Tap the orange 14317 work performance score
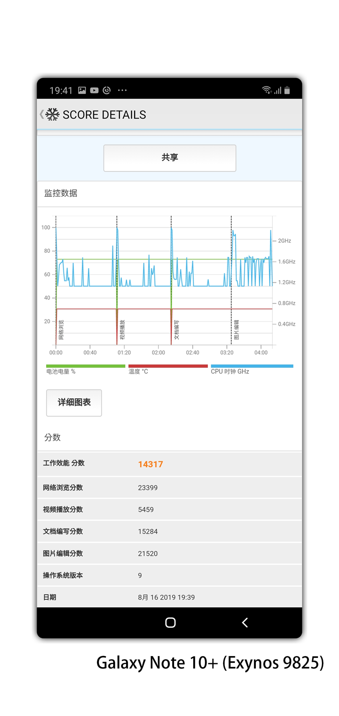The height and width of the screenshot is (716, 339). pos(150,465)
